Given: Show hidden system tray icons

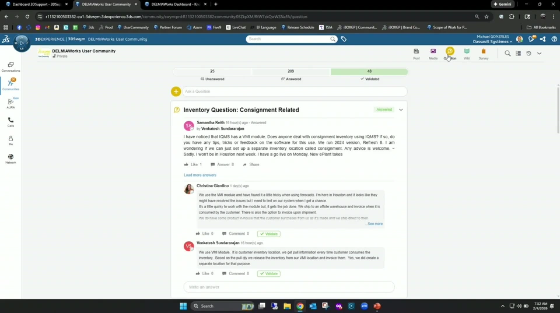Looking at the screenshot, I should coord(502,306).
